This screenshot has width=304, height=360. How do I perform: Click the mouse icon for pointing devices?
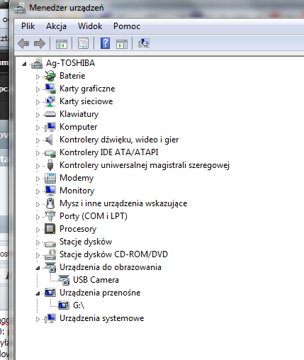pos(50,203)
